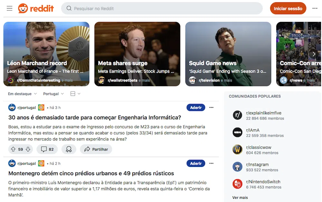Click the r/classicwow community icon
Screen dimensions: 322x202
point(237,150)
